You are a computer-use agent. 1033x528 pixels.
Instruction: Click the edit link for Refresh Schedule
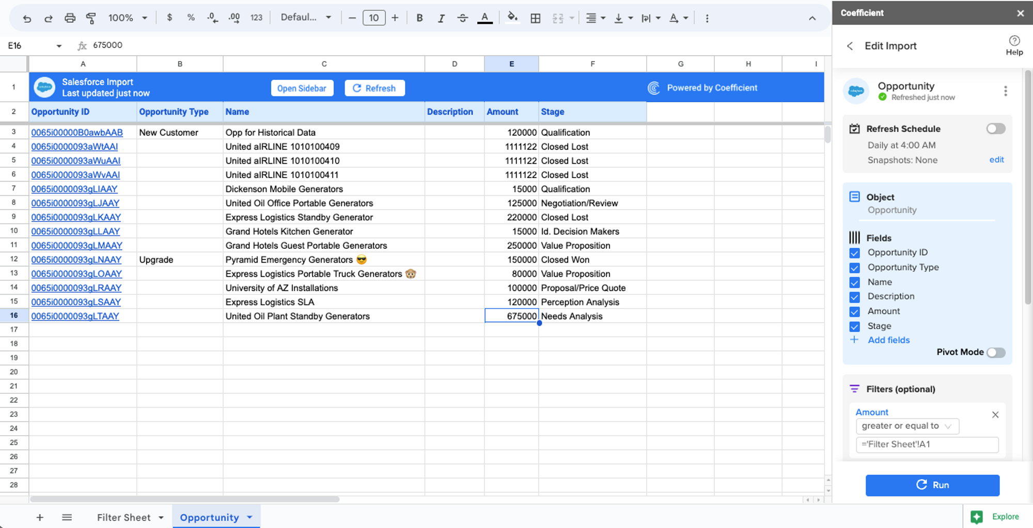[x=996, y=159]
